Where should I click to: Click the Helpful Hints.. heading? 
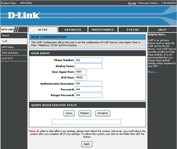tap(157, 35)
